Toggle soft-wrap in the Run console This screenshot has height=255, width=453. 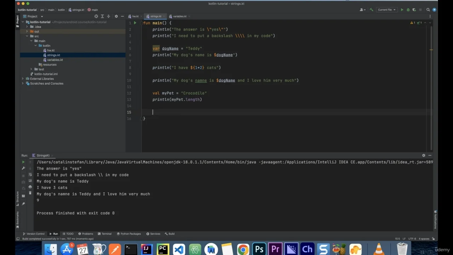(x=30, y=175)
